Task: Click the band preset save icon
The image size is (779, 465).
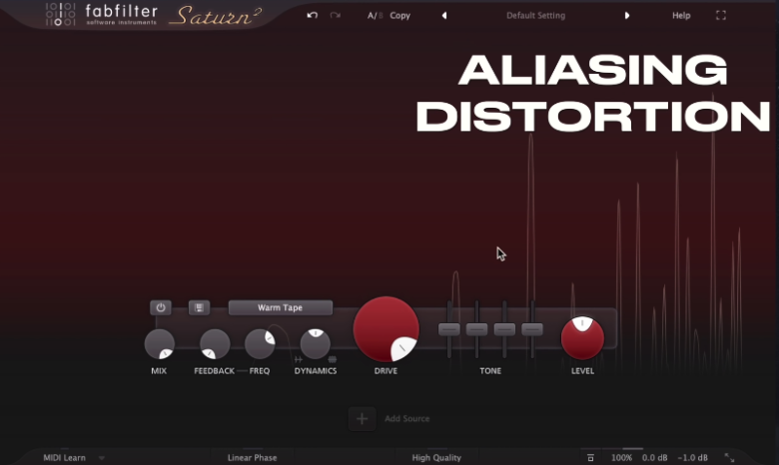Action: (199, 307)
